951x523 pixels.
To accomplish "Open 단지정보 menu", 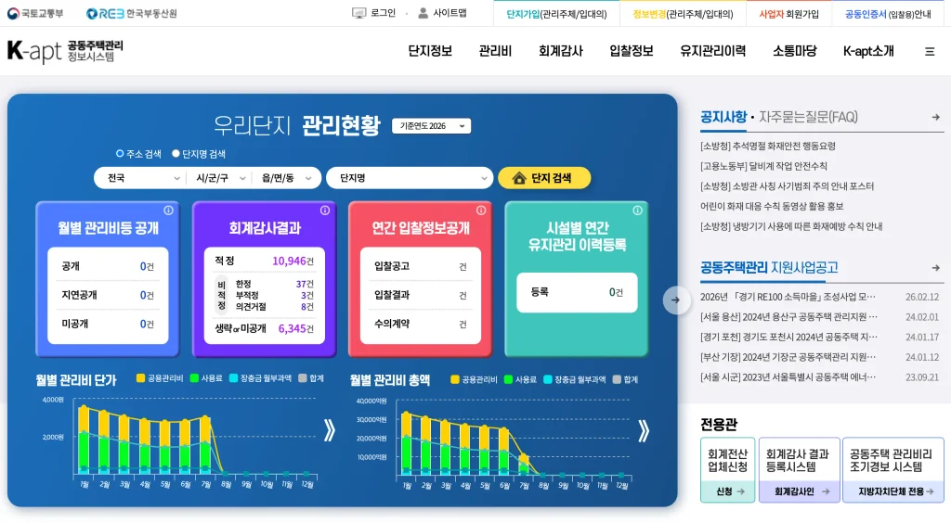I will coord(430,51).
